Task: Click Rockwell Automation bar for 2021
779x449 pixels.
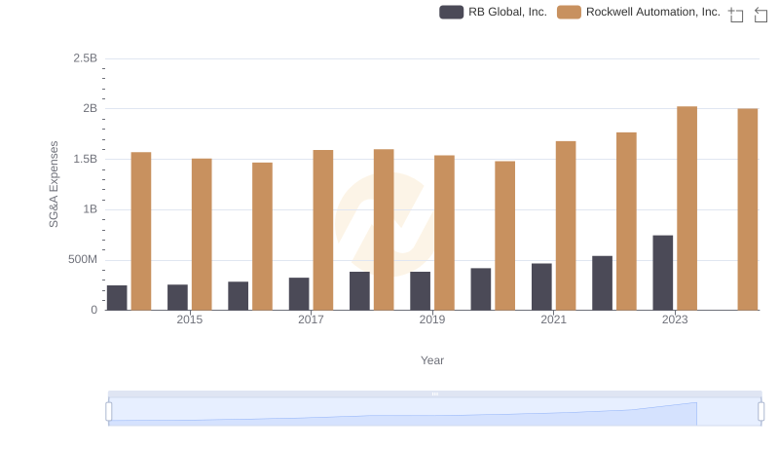Action: click(566, 226)
